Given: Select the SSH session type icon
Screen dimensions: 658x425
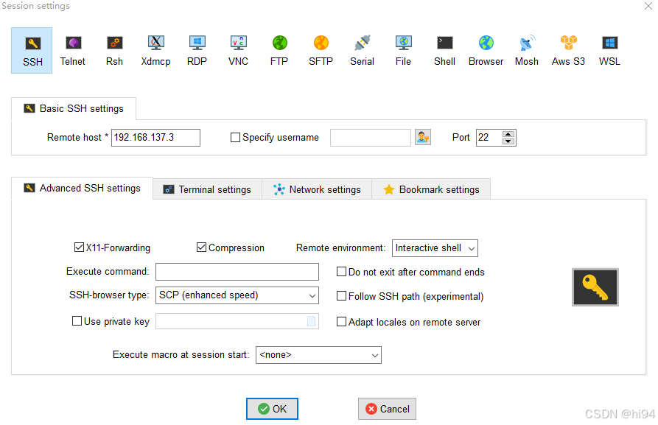Looking at the screenshot, I should click(32, 50).
